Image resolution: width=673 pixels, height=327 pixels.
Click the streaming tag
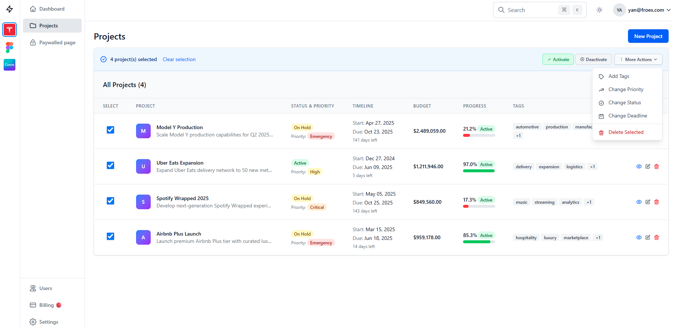pos(544,202)
